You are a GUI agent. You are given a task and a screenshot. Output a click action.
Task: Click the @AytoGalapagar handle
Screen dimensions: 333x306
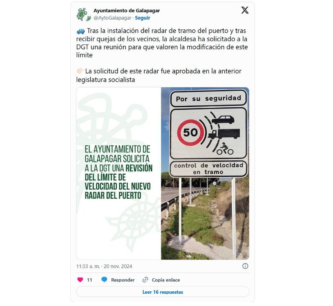click(112, 18)
